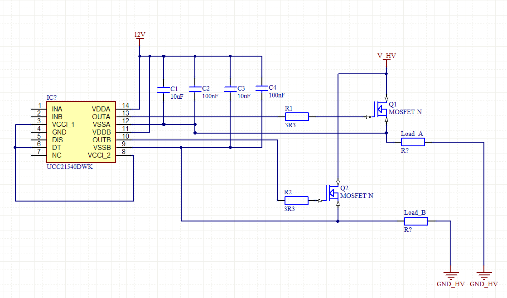Screen dimensions: 507x298
Task: Click the MOSFET N text beside Q2
Action: (x=357, y=196)
